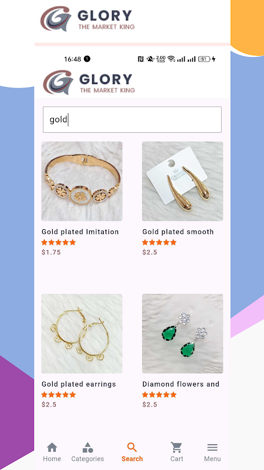The height and width of the screenshot is (470, 264).
Task: Open the Gold plated Imitation product title
Action: 80,231
